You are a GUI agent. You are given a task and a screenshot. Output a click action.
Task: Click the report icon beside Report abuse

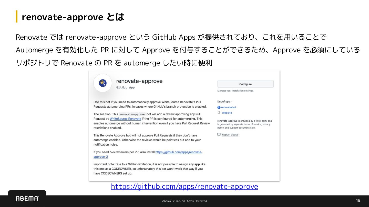coord(219,135)
